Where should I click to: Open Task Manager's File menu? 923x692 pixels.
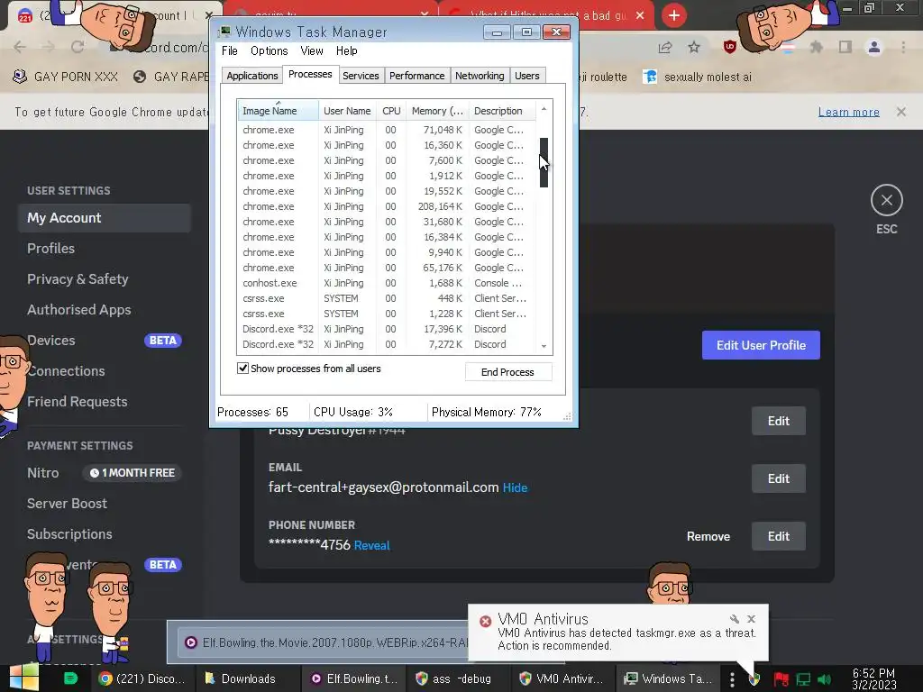(x=230, y=51)
